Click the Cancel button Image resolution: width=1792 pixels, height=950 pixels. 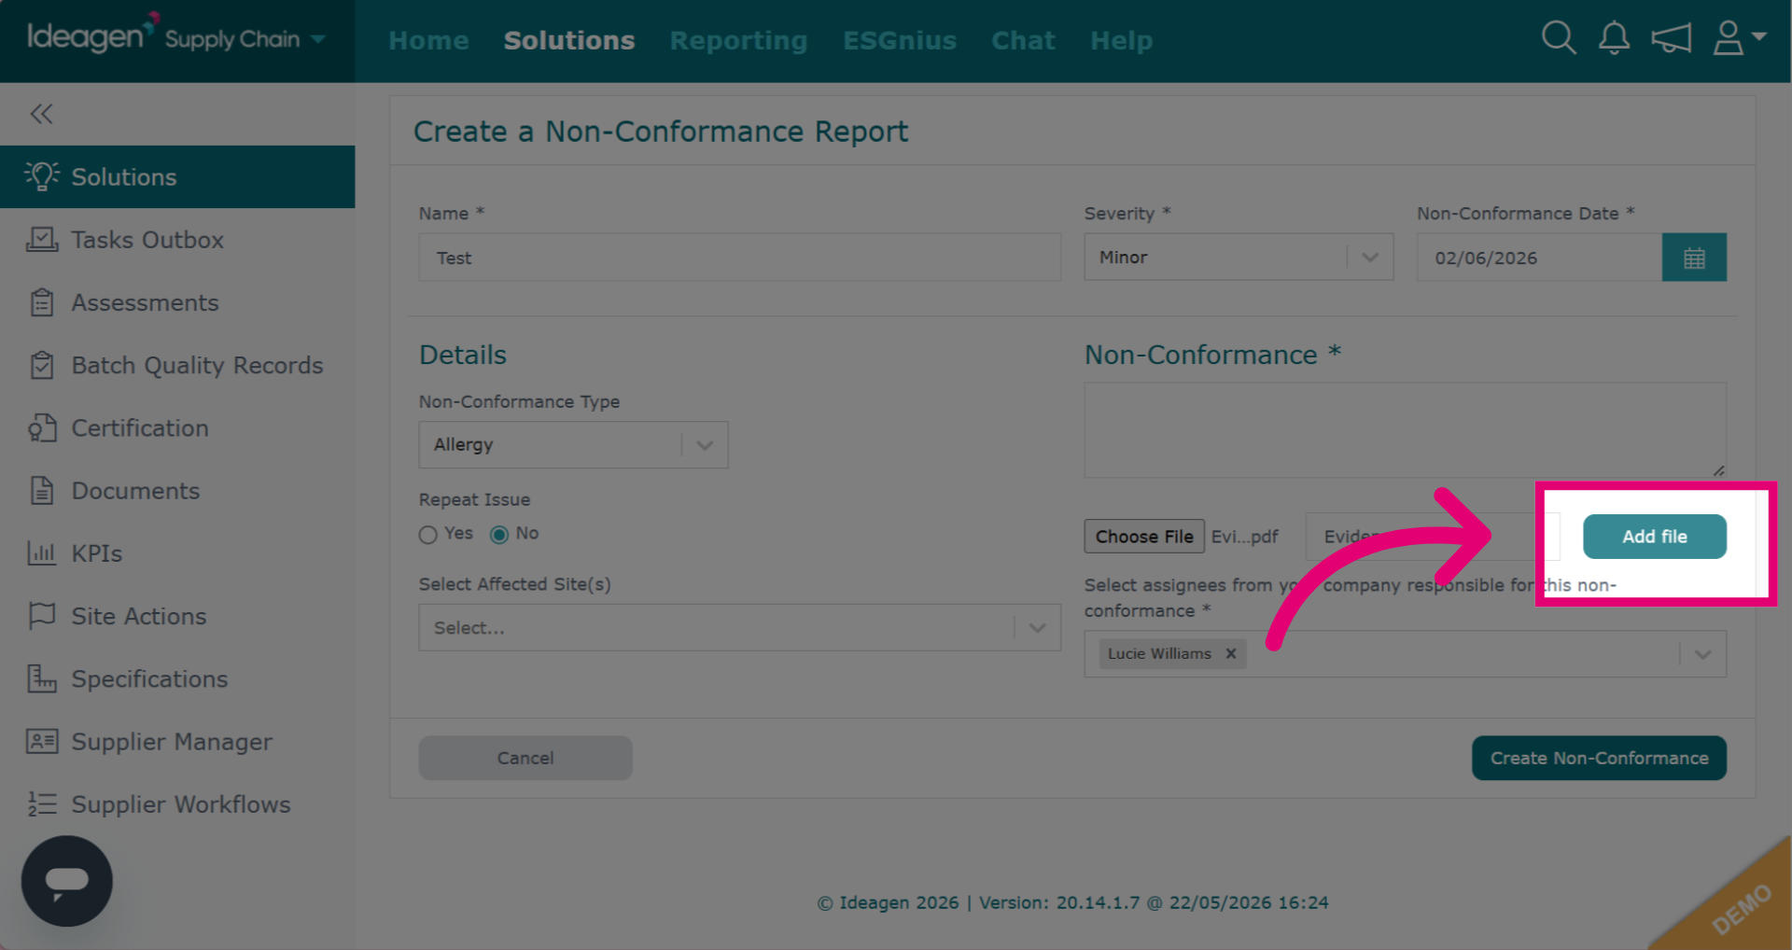[525, 758]
